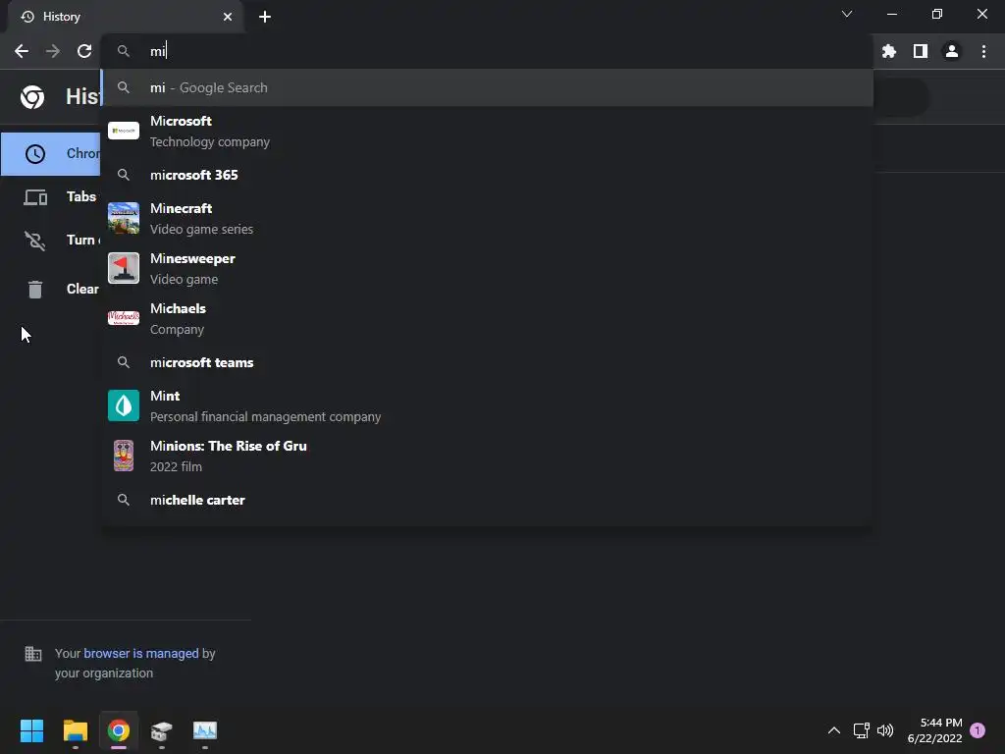
Task: Show hidden system tray icons
Action: click(x=834, y=730)
